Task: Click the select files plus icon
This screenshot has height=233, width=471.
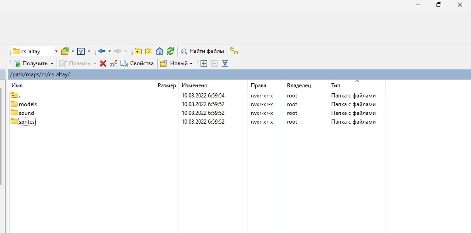Action: 204,63
